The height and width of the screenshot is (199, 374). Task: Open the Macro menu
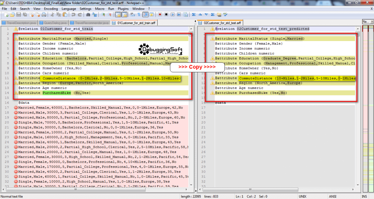coord(100,9)
